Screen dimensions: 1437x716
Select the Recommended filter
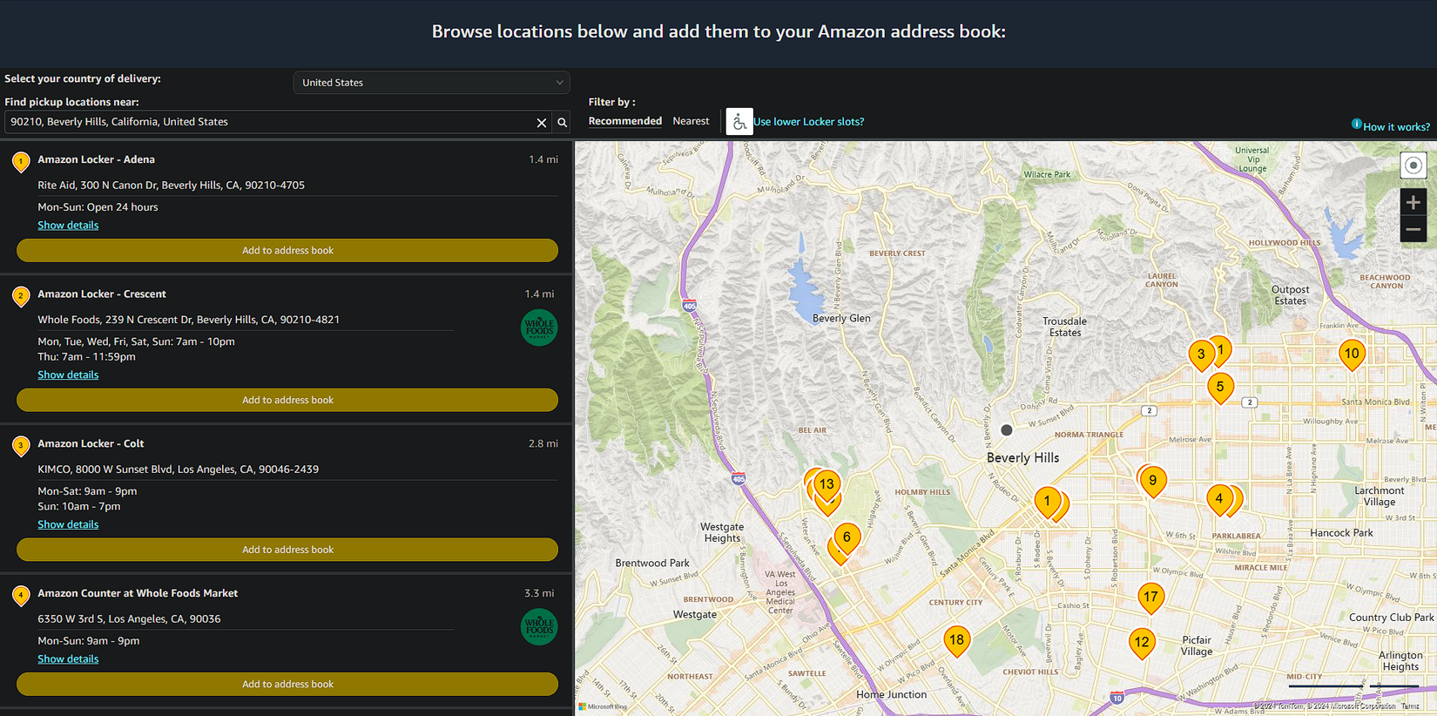pos(624,122)
